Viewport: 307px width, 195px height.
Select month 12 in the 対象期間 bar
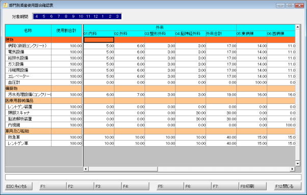pos(95,16)
